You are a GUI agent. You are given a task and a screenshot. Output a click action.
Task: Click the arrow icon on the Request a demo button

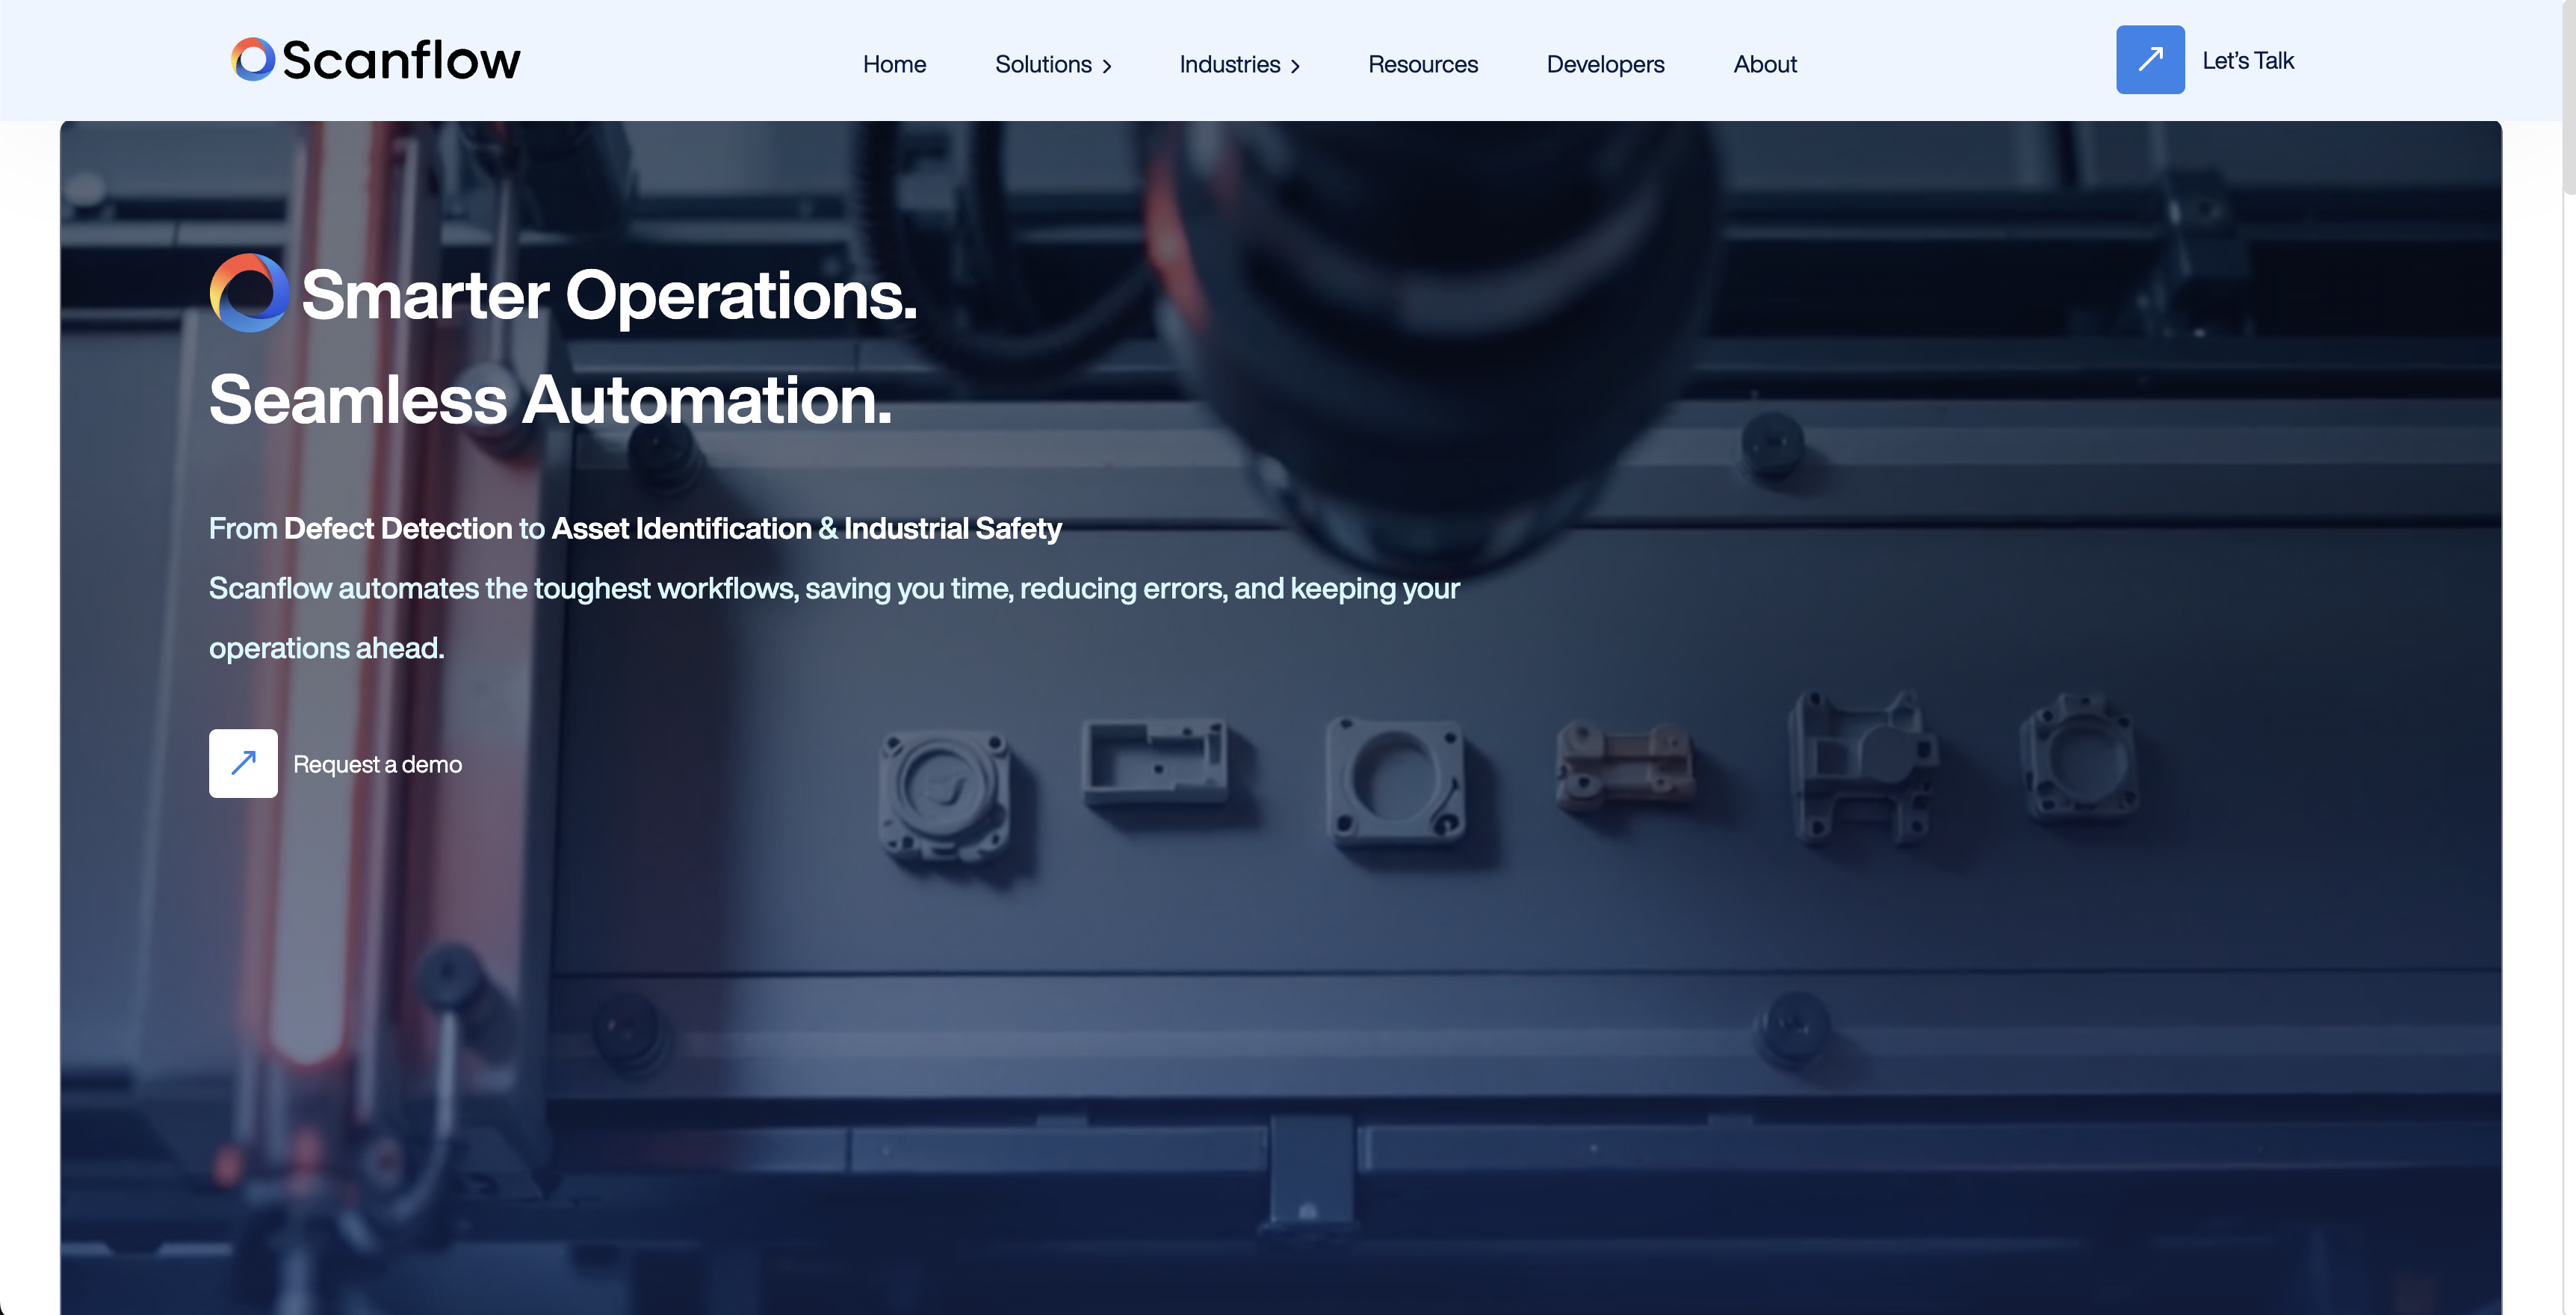click(243, 763)
